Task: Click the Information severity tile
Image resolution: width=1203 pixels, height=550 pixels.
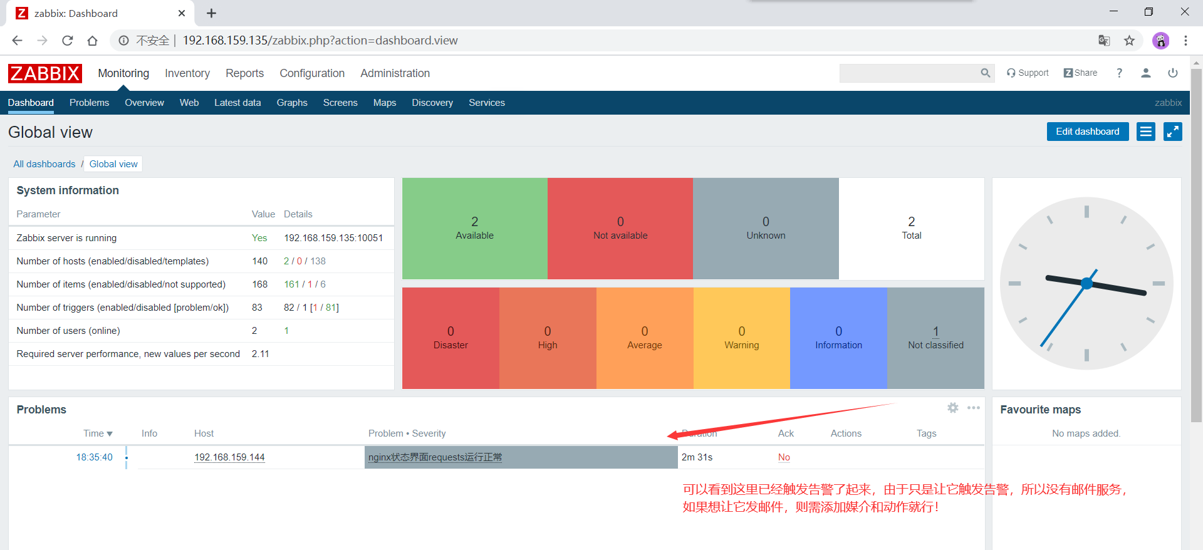Action: point(838,338)
